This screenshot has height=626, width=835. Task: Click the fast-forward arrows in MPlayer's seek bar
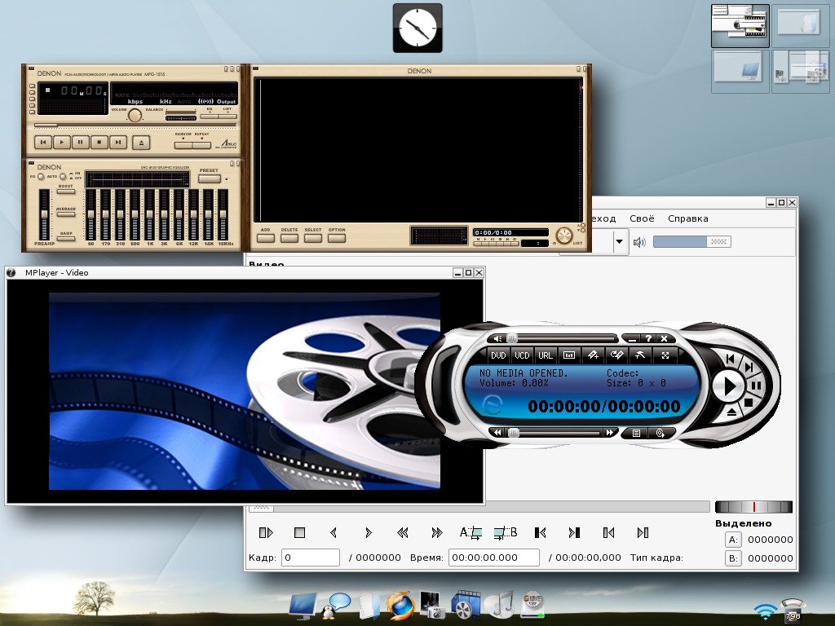(x=610, y=433)
